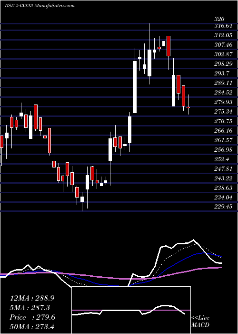Click the 252.4 price axis label
The image size is (238, 334).
point(221,159)
